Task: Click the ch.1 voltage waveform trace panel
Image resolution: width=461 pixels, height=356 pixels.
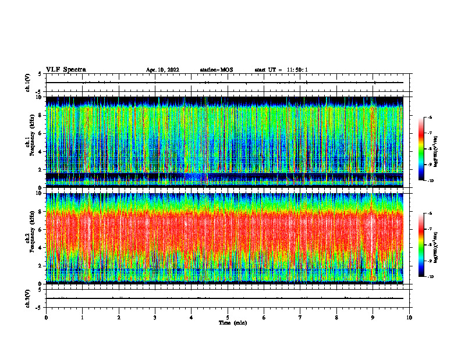Action: pos(228,83)
